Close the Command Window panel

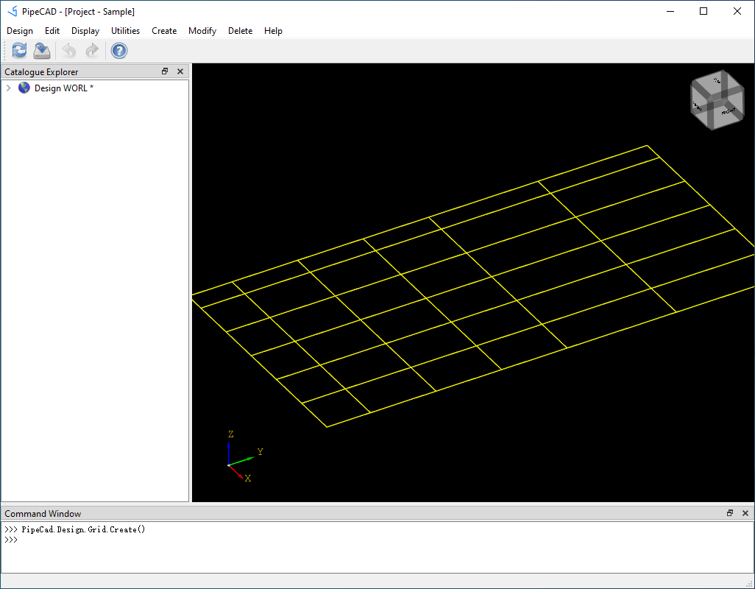click(745, 513)
